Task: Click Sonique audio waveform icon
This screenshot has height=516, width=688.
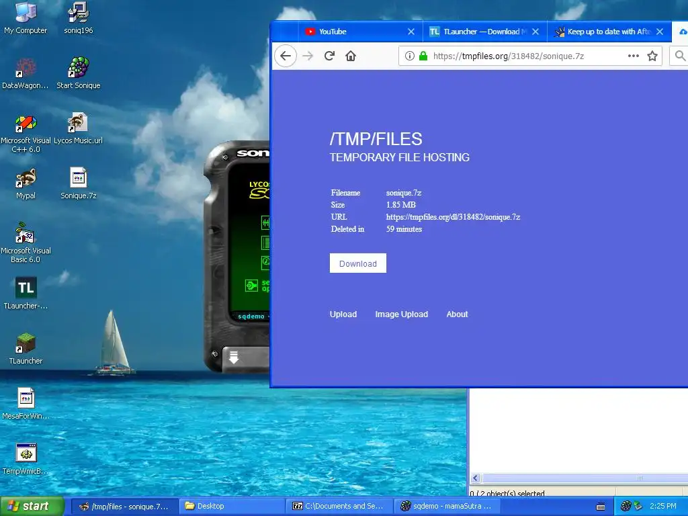Action: pyautogui.click(x=265, y=223)
